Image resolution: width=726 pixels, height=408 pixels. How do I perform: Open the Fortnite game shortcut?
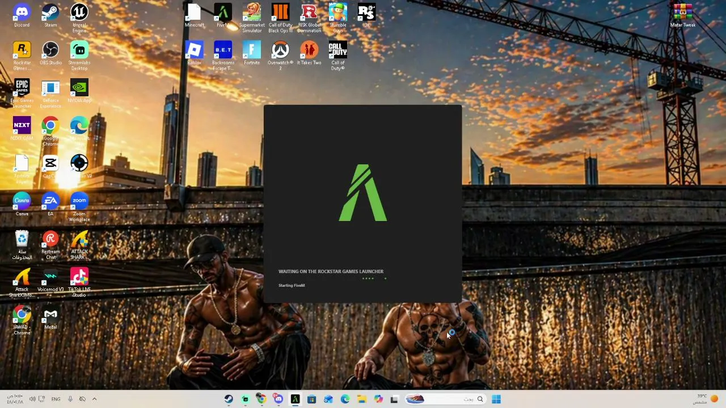coord(252,53)
